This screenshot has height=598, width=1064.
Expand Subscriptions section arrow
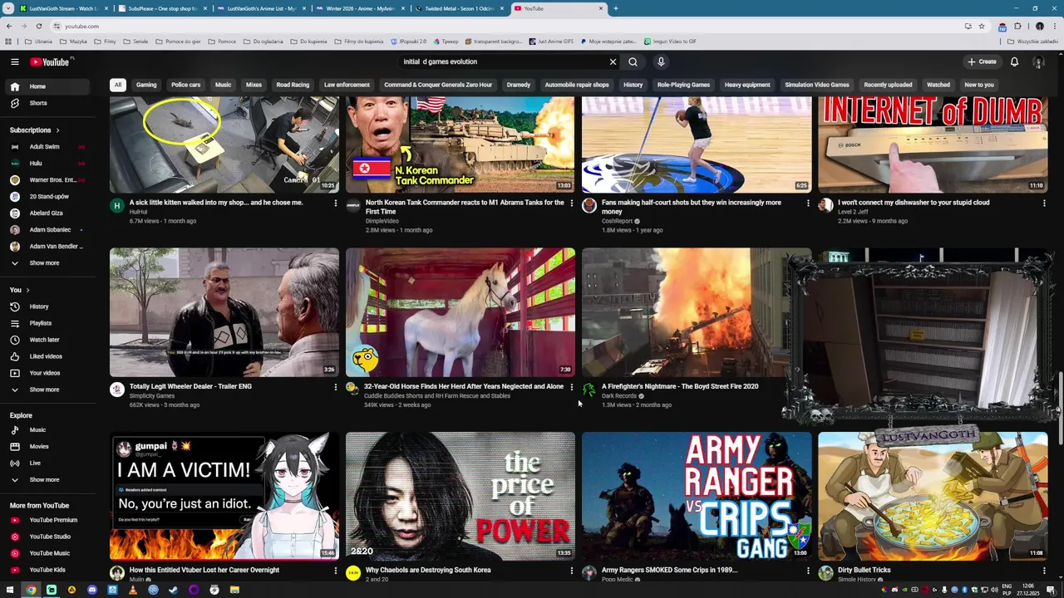pos(57,130)
